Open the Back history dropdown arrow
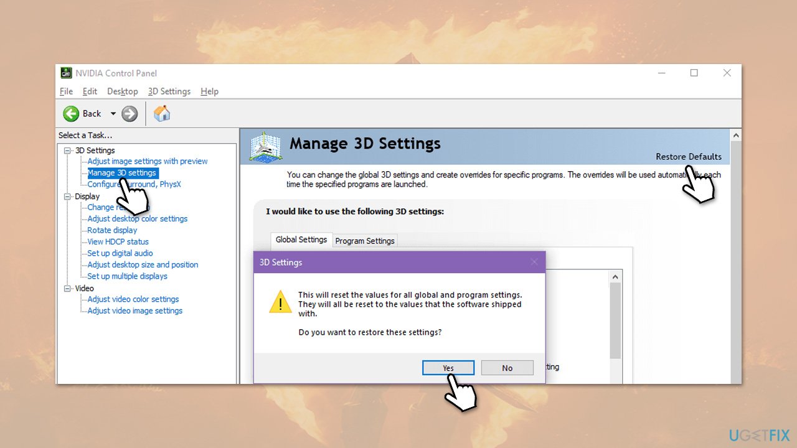The image size is (797, 448). point(113,113)
